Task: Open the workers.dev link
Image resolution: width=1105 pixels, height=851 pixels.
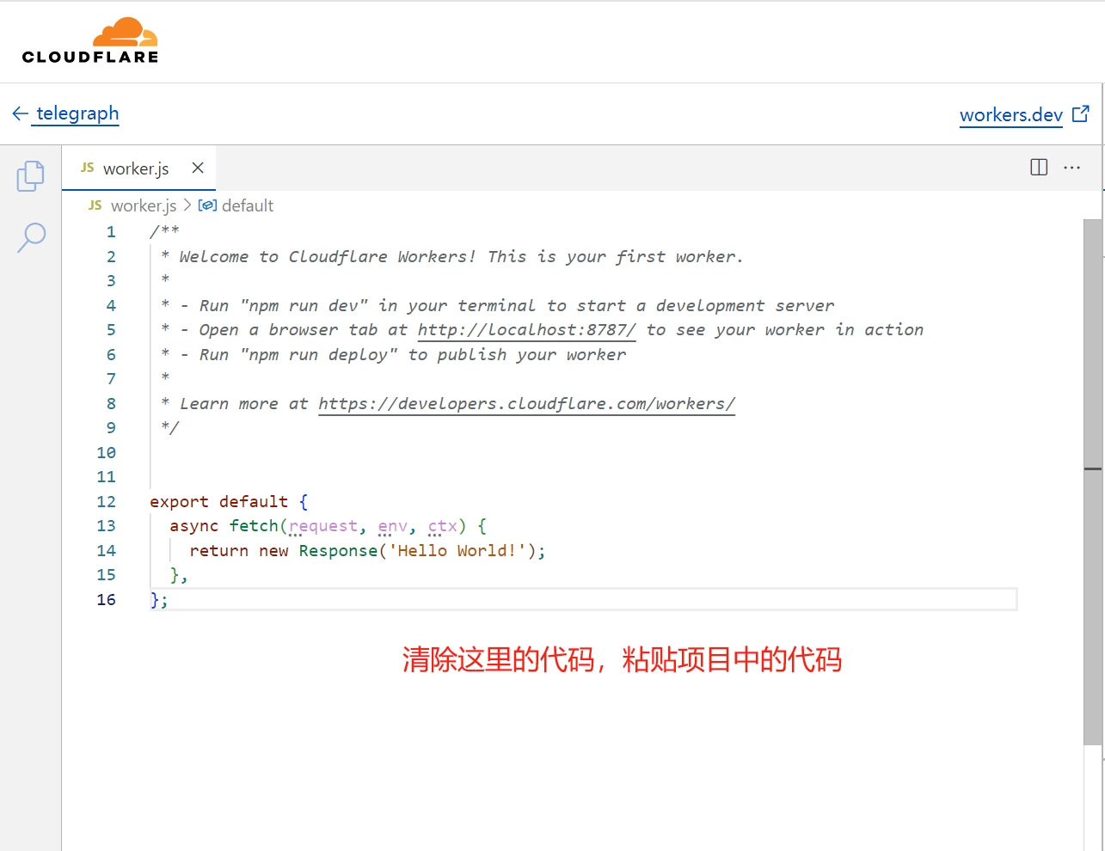Action: [x=1010, y=114]
